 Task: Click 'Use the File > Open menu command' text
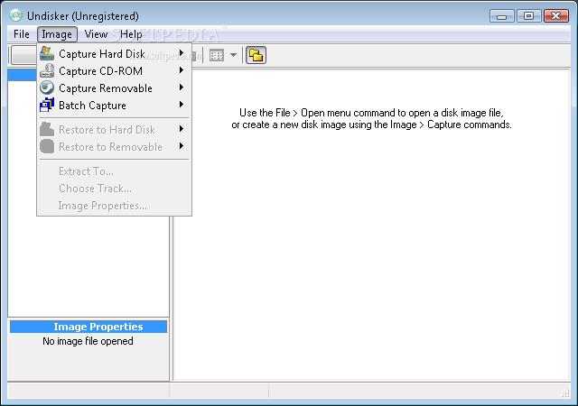[x=371, y=113]
